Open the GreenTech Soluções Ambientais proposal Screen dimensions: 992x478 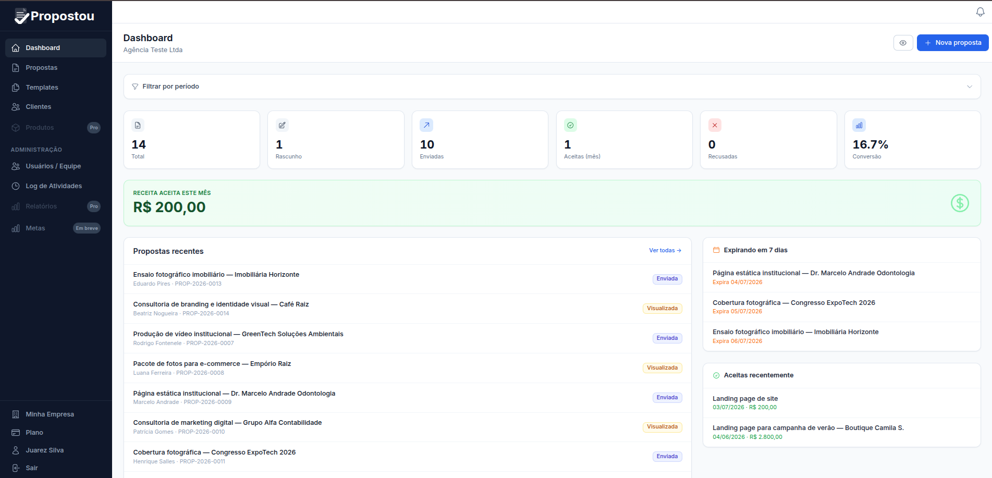pyautogui.click(x=407, y=338)
